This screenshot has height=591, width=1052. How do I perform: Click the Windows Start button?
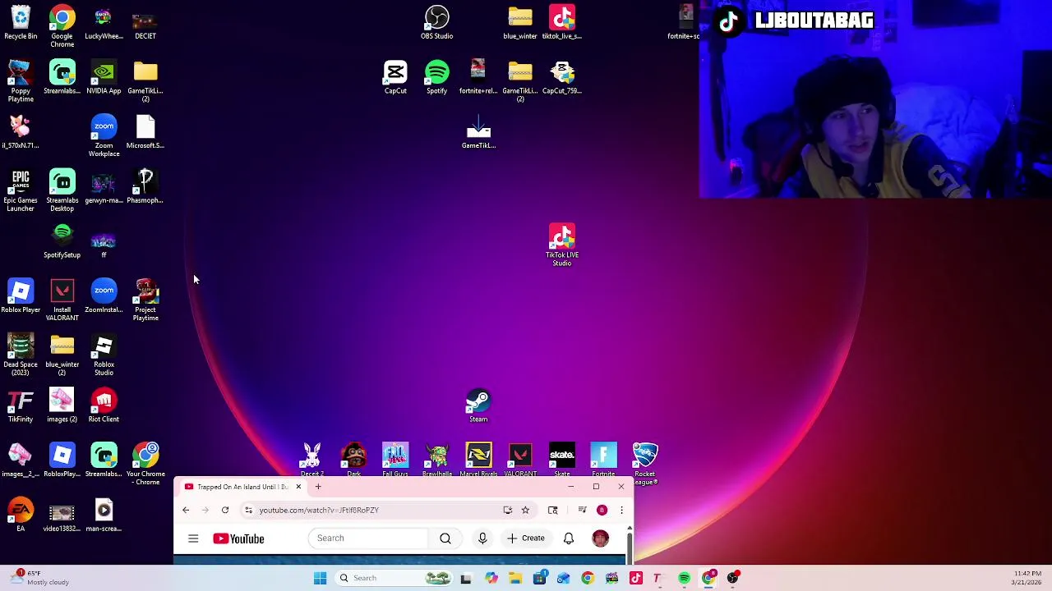pyautogui.click(x=320, y=578)
